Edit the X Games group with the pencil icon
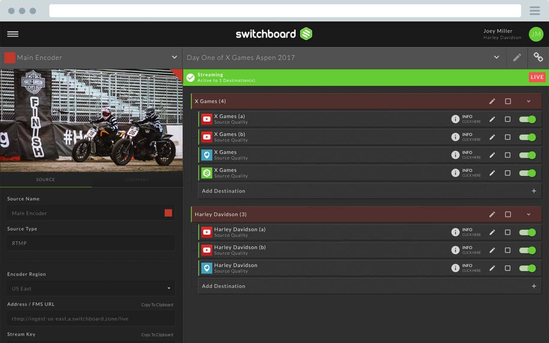The height and width of the screenshot is (343, 549). pos(492,101)
